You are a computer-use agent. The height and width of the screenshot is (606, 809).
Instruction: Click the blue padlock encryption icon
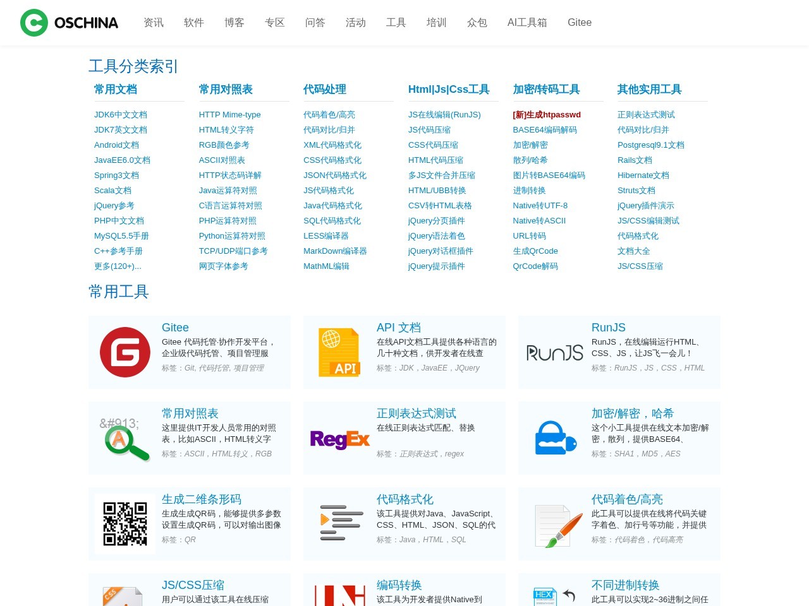click(x=556, y=437)
